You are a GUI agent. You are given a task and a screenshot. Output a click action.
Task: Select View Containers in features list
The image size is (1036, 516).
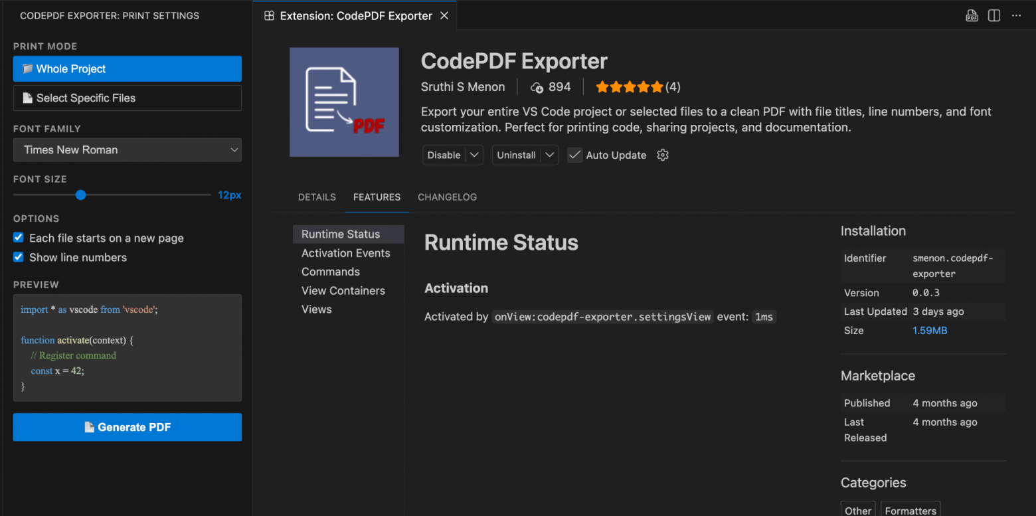coord(348,291)
